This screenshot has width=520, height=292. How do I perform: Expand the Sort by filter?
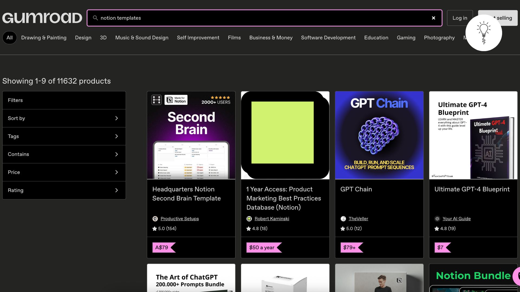[x=64, y=118]
